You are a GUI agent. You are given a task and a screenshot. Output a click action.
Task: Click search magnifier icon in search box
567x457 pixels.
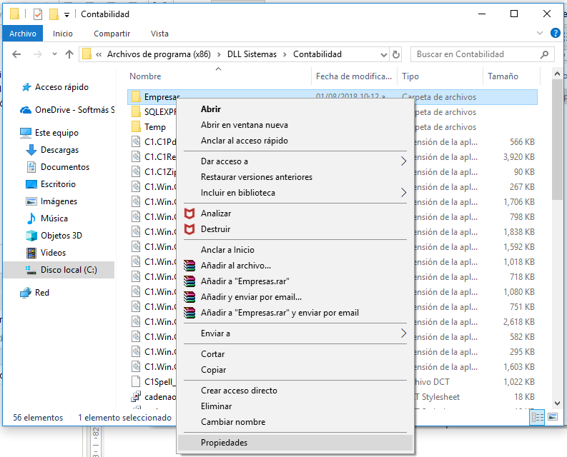click(545, 54)
